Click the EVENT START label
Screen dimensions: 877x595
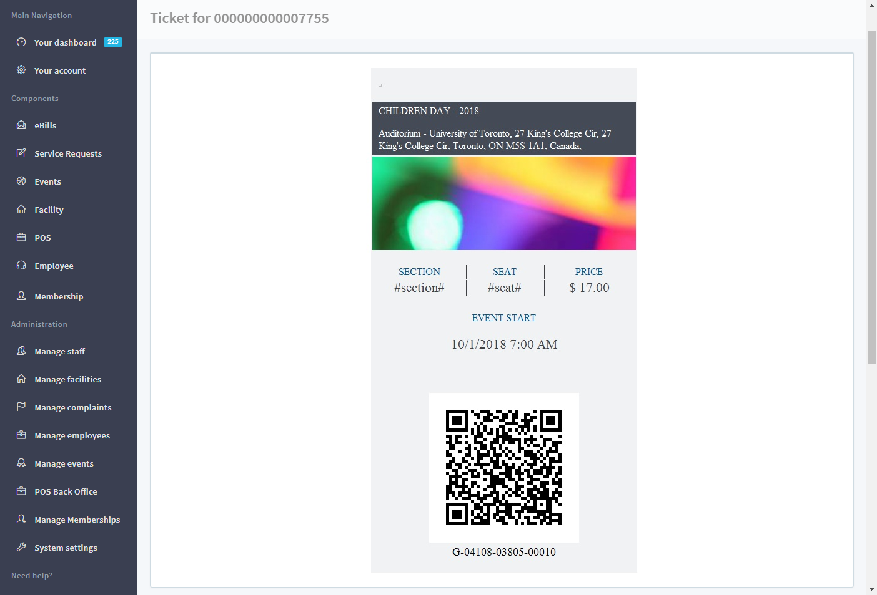pos(504,318)
